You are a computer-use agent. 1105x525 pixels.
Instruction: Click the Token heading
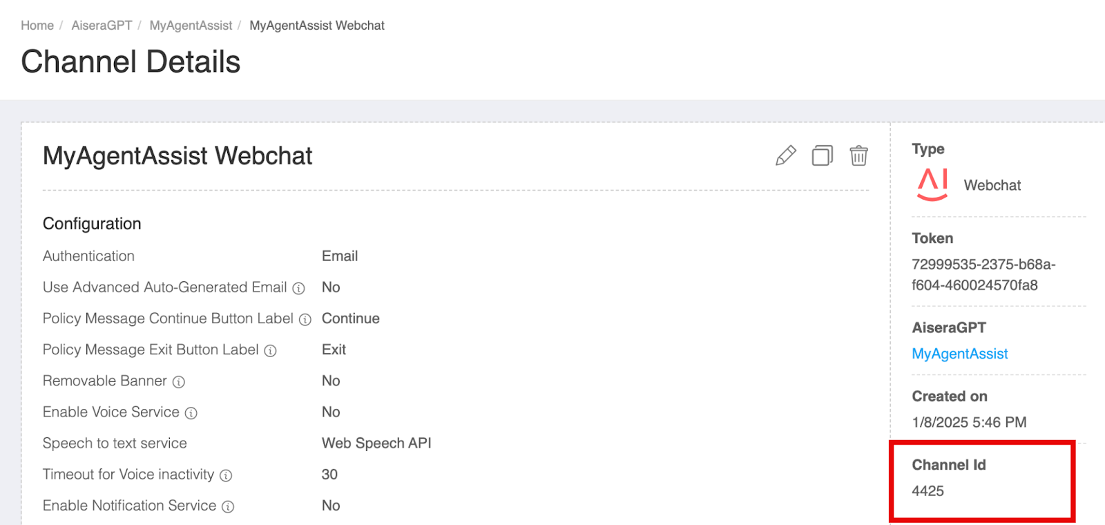[x=932, y=238]
